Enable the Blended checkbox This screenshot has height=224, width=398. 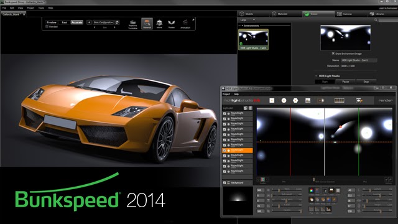coord(47,27)
